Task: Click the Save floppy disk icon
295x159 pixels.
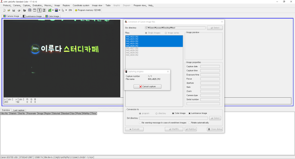Action: [x=13, y=10]
